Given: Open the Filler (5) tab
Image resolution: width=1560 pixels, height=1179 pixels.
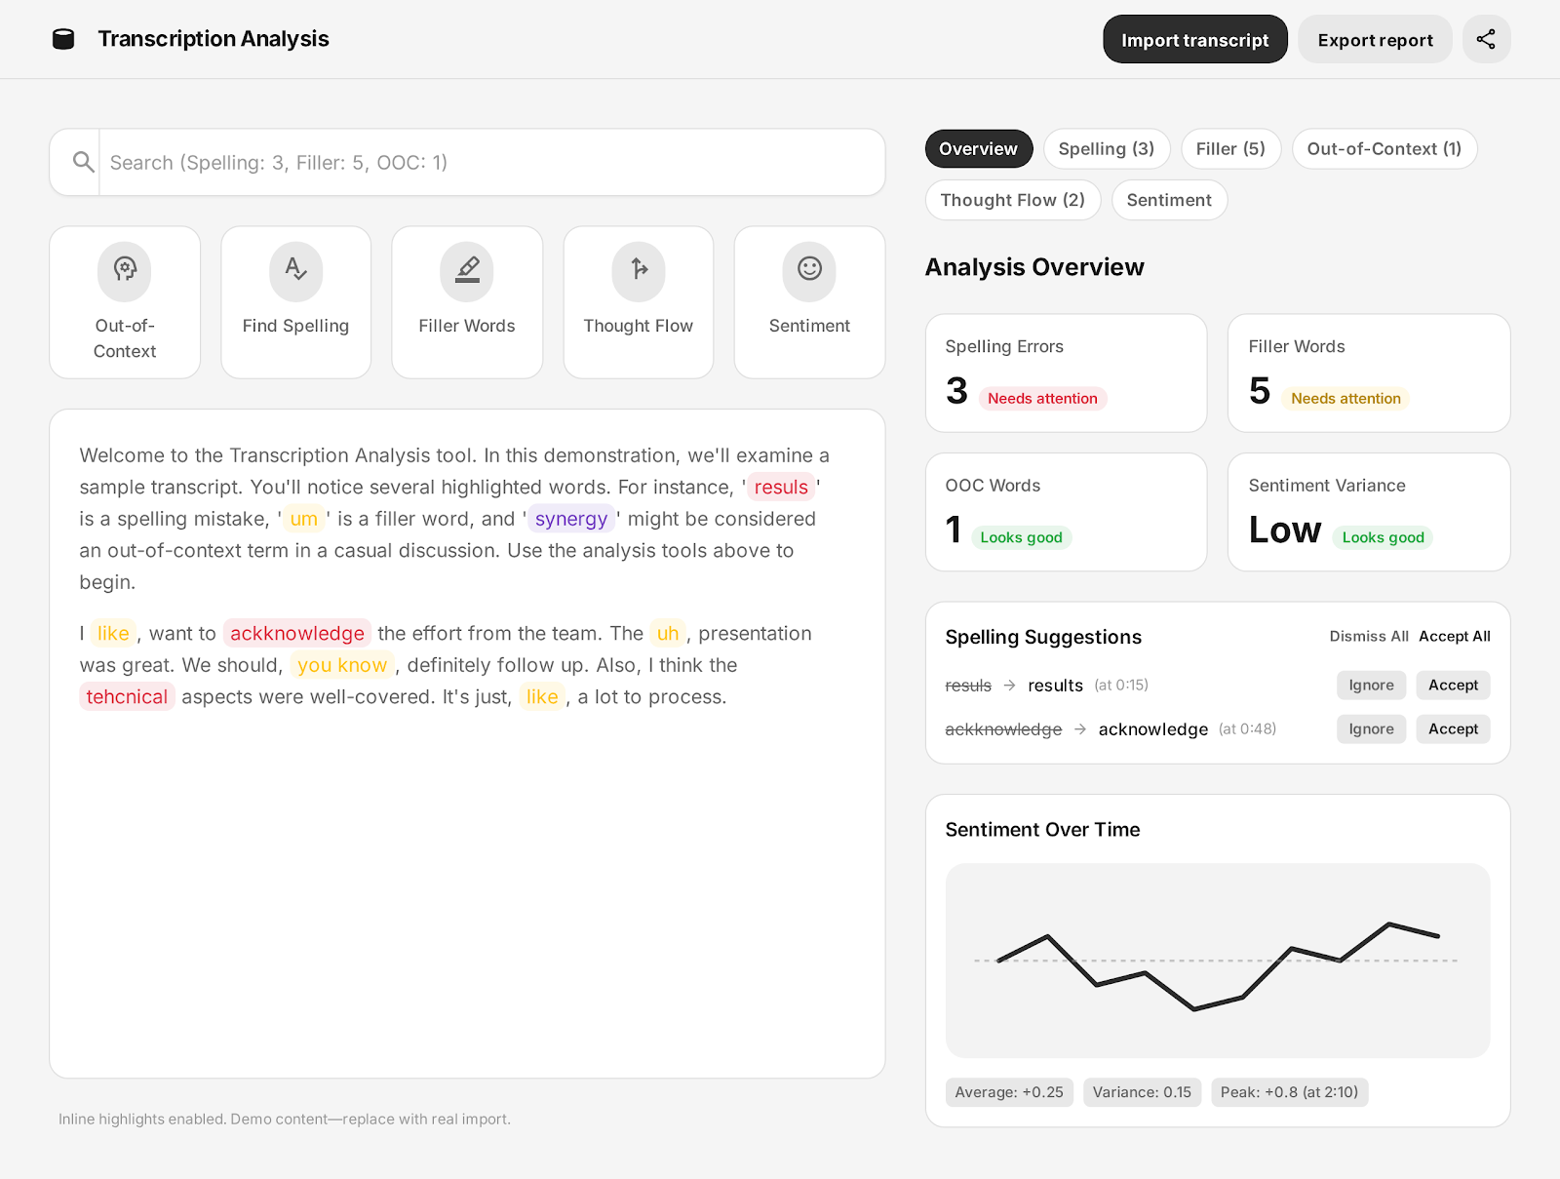Looking at the screenshot, I should tap(1230, 148).
